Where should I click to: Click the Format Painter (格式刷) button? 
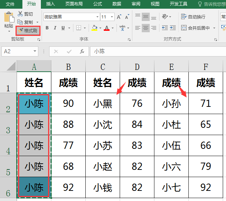[x=28, y=31]
